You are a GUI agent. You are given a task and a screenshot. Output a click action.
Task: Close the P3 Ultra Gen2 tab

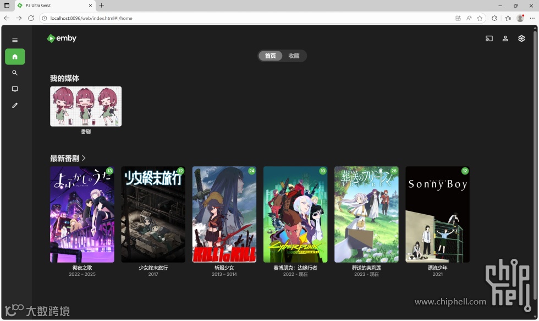tap(90, 6)
